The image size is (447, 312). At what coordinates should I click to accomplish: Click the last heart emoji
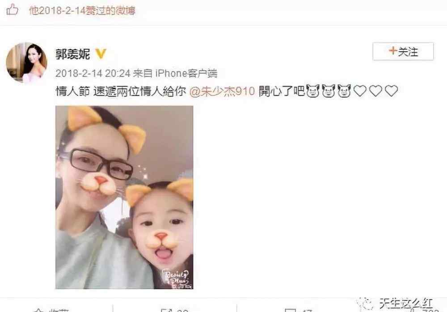(392, 91)
